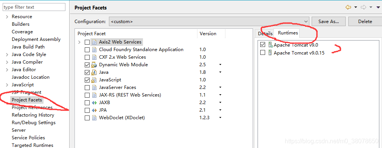The height and width of the screenshot is (148, 382).
Task: Click the Delete configuration button
Action: click(365, 22)
